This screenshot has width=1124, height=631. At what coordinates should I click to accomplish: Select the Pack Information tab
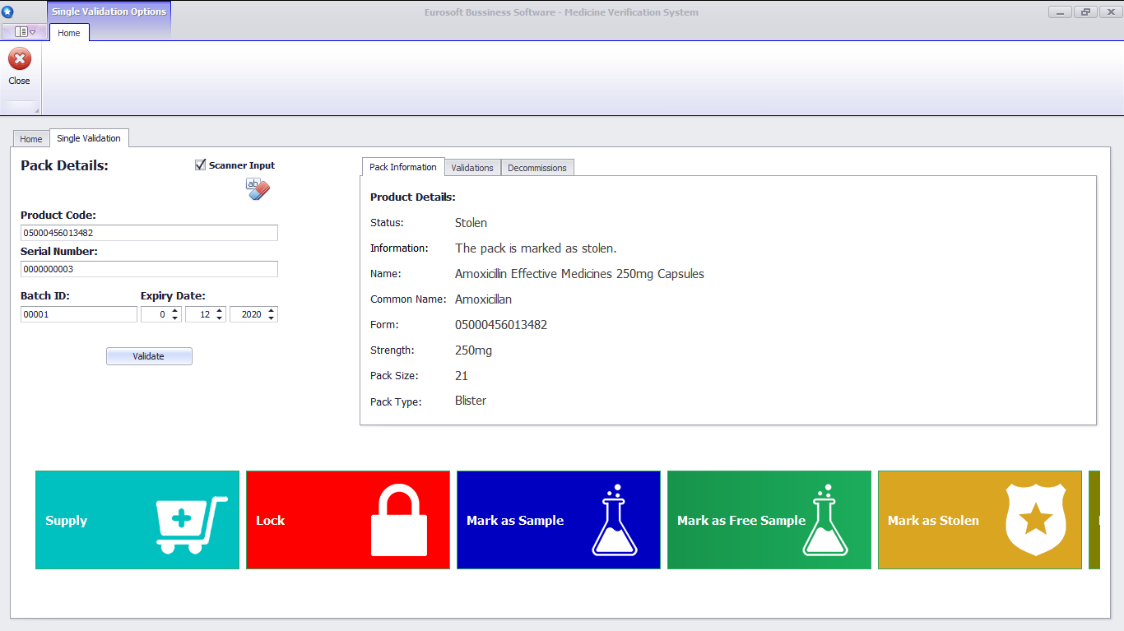[x=403, y=167]
